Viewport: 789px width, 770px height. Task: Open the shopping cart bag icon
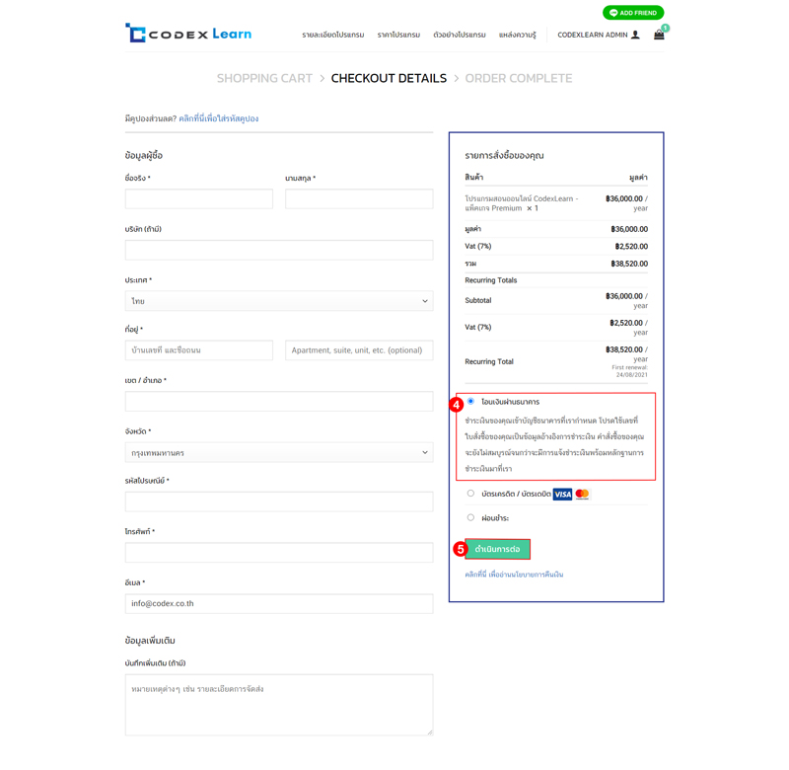tap(659, 35)
